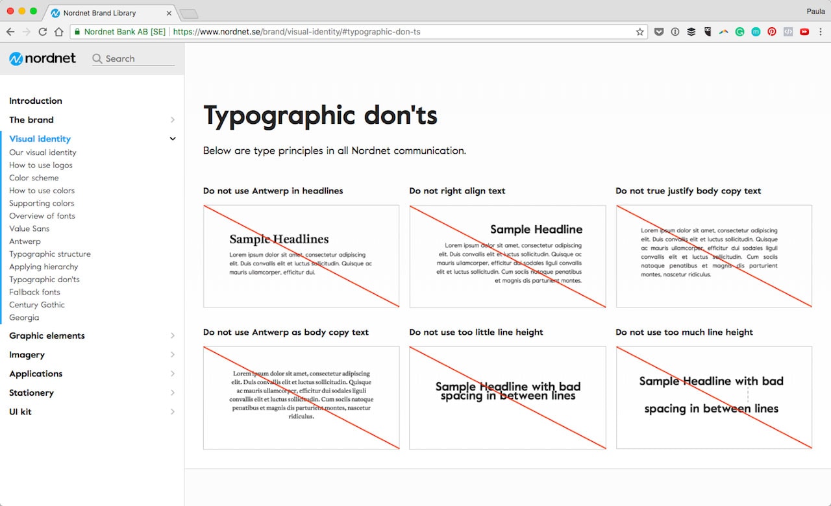Expand The brand section chevron
Screen dimensions: 831x506
coord(173,120)
